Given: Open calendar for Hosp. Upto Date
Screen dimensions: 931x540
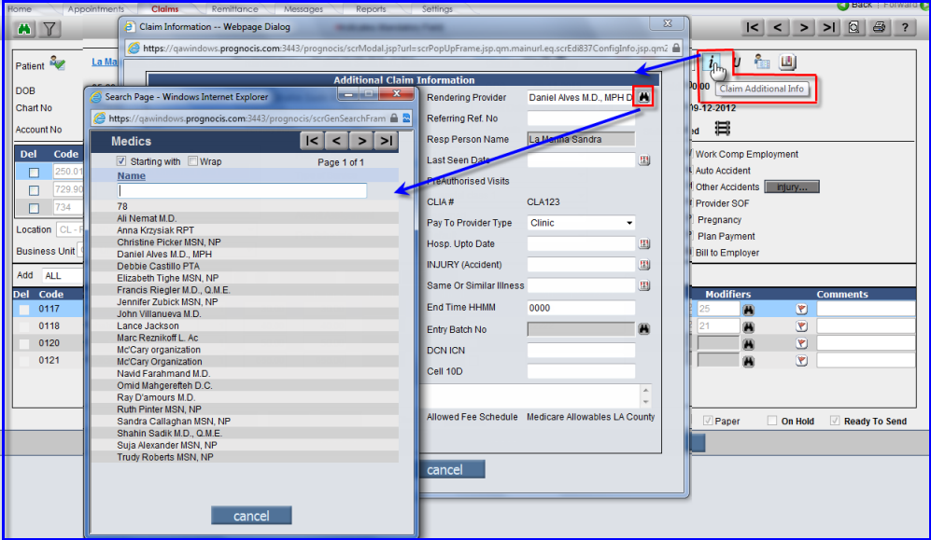Looking at the screenshot, I should coord(644,243).
